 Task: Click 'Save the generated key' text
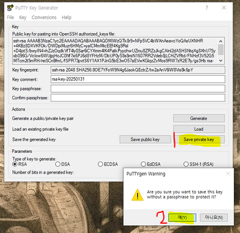34,139
